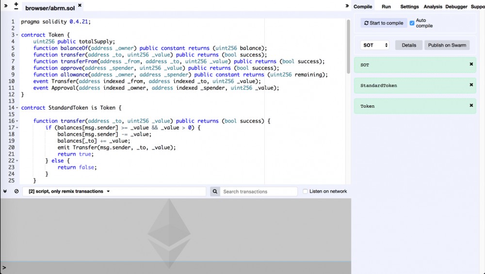Image resolution: width=485 pixels, height=274 pixels.
Task: Click allowance function on line 9
Action: (180, 75)
